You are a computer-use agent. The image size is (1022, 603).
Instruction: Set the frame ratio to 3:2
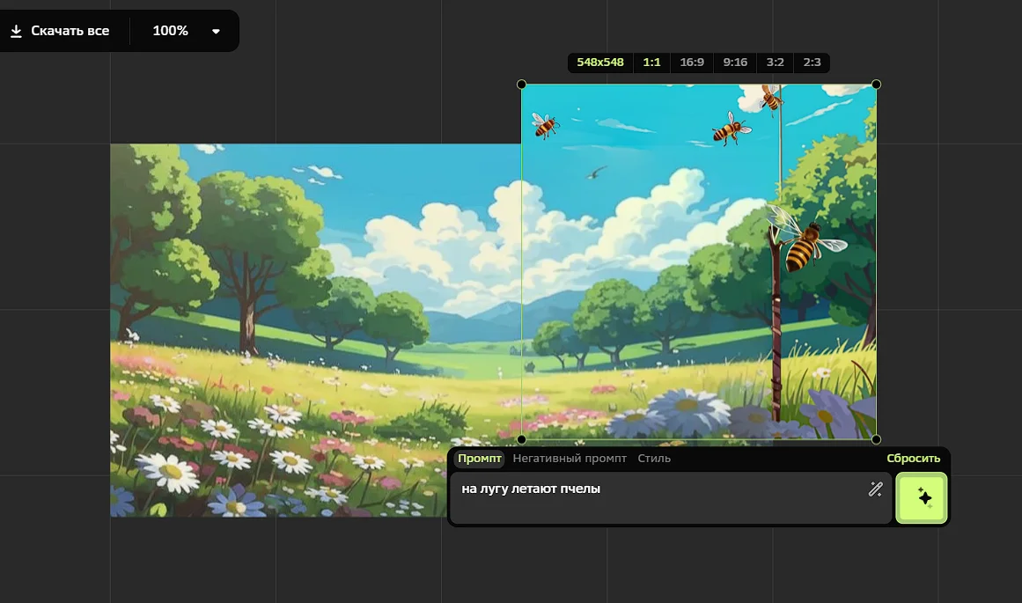775,63
